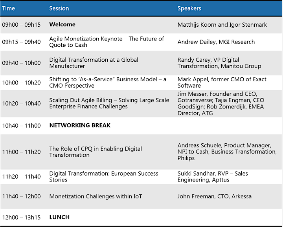Screen dimensions: 283x227
Task: Click Mark Appel speaker entry
Action: (222, 82)
